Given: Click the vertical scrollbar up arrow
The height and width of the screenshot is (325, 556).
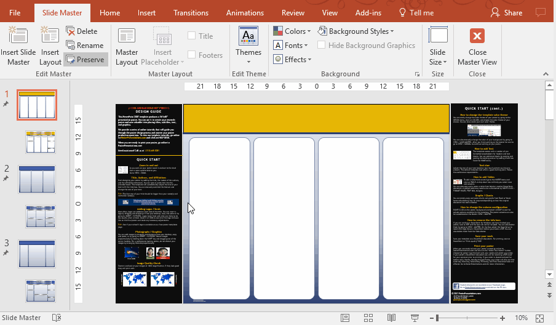Looking at the screenshot, I should pyautogui.click(x=549, y=85).
